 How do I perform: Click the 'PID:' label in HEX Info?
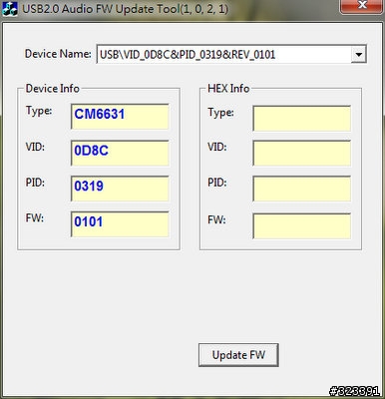coord(217,183)
